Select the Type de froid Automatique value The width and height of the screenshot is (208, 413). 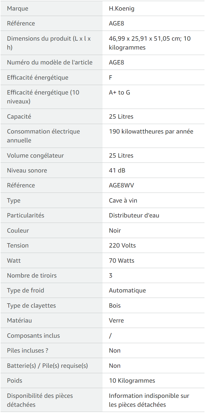click(x=127, y=291)
